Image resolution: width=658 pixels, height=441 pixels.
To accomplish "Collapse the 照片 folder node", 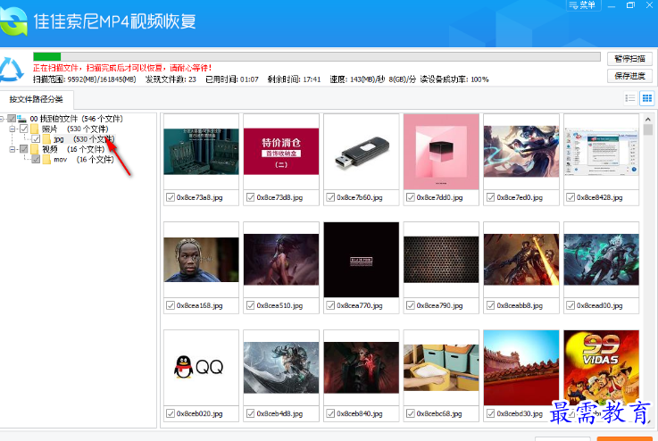I will coord(12,129).
